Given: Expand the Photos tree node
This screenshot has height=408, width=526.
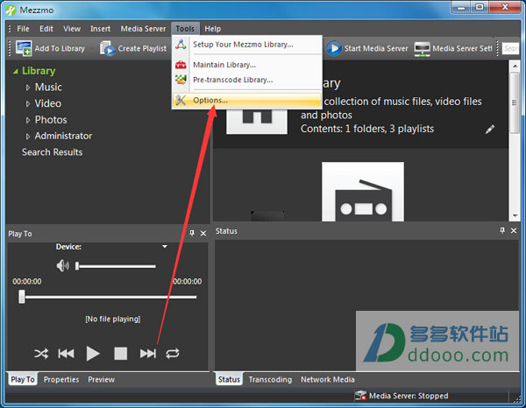Looking at the screenshot, I should [28, 120].
